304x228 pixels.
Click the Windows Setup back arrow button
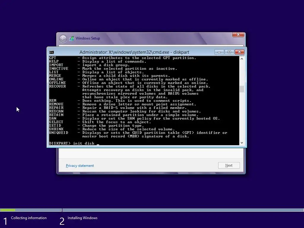click(63, 39)
